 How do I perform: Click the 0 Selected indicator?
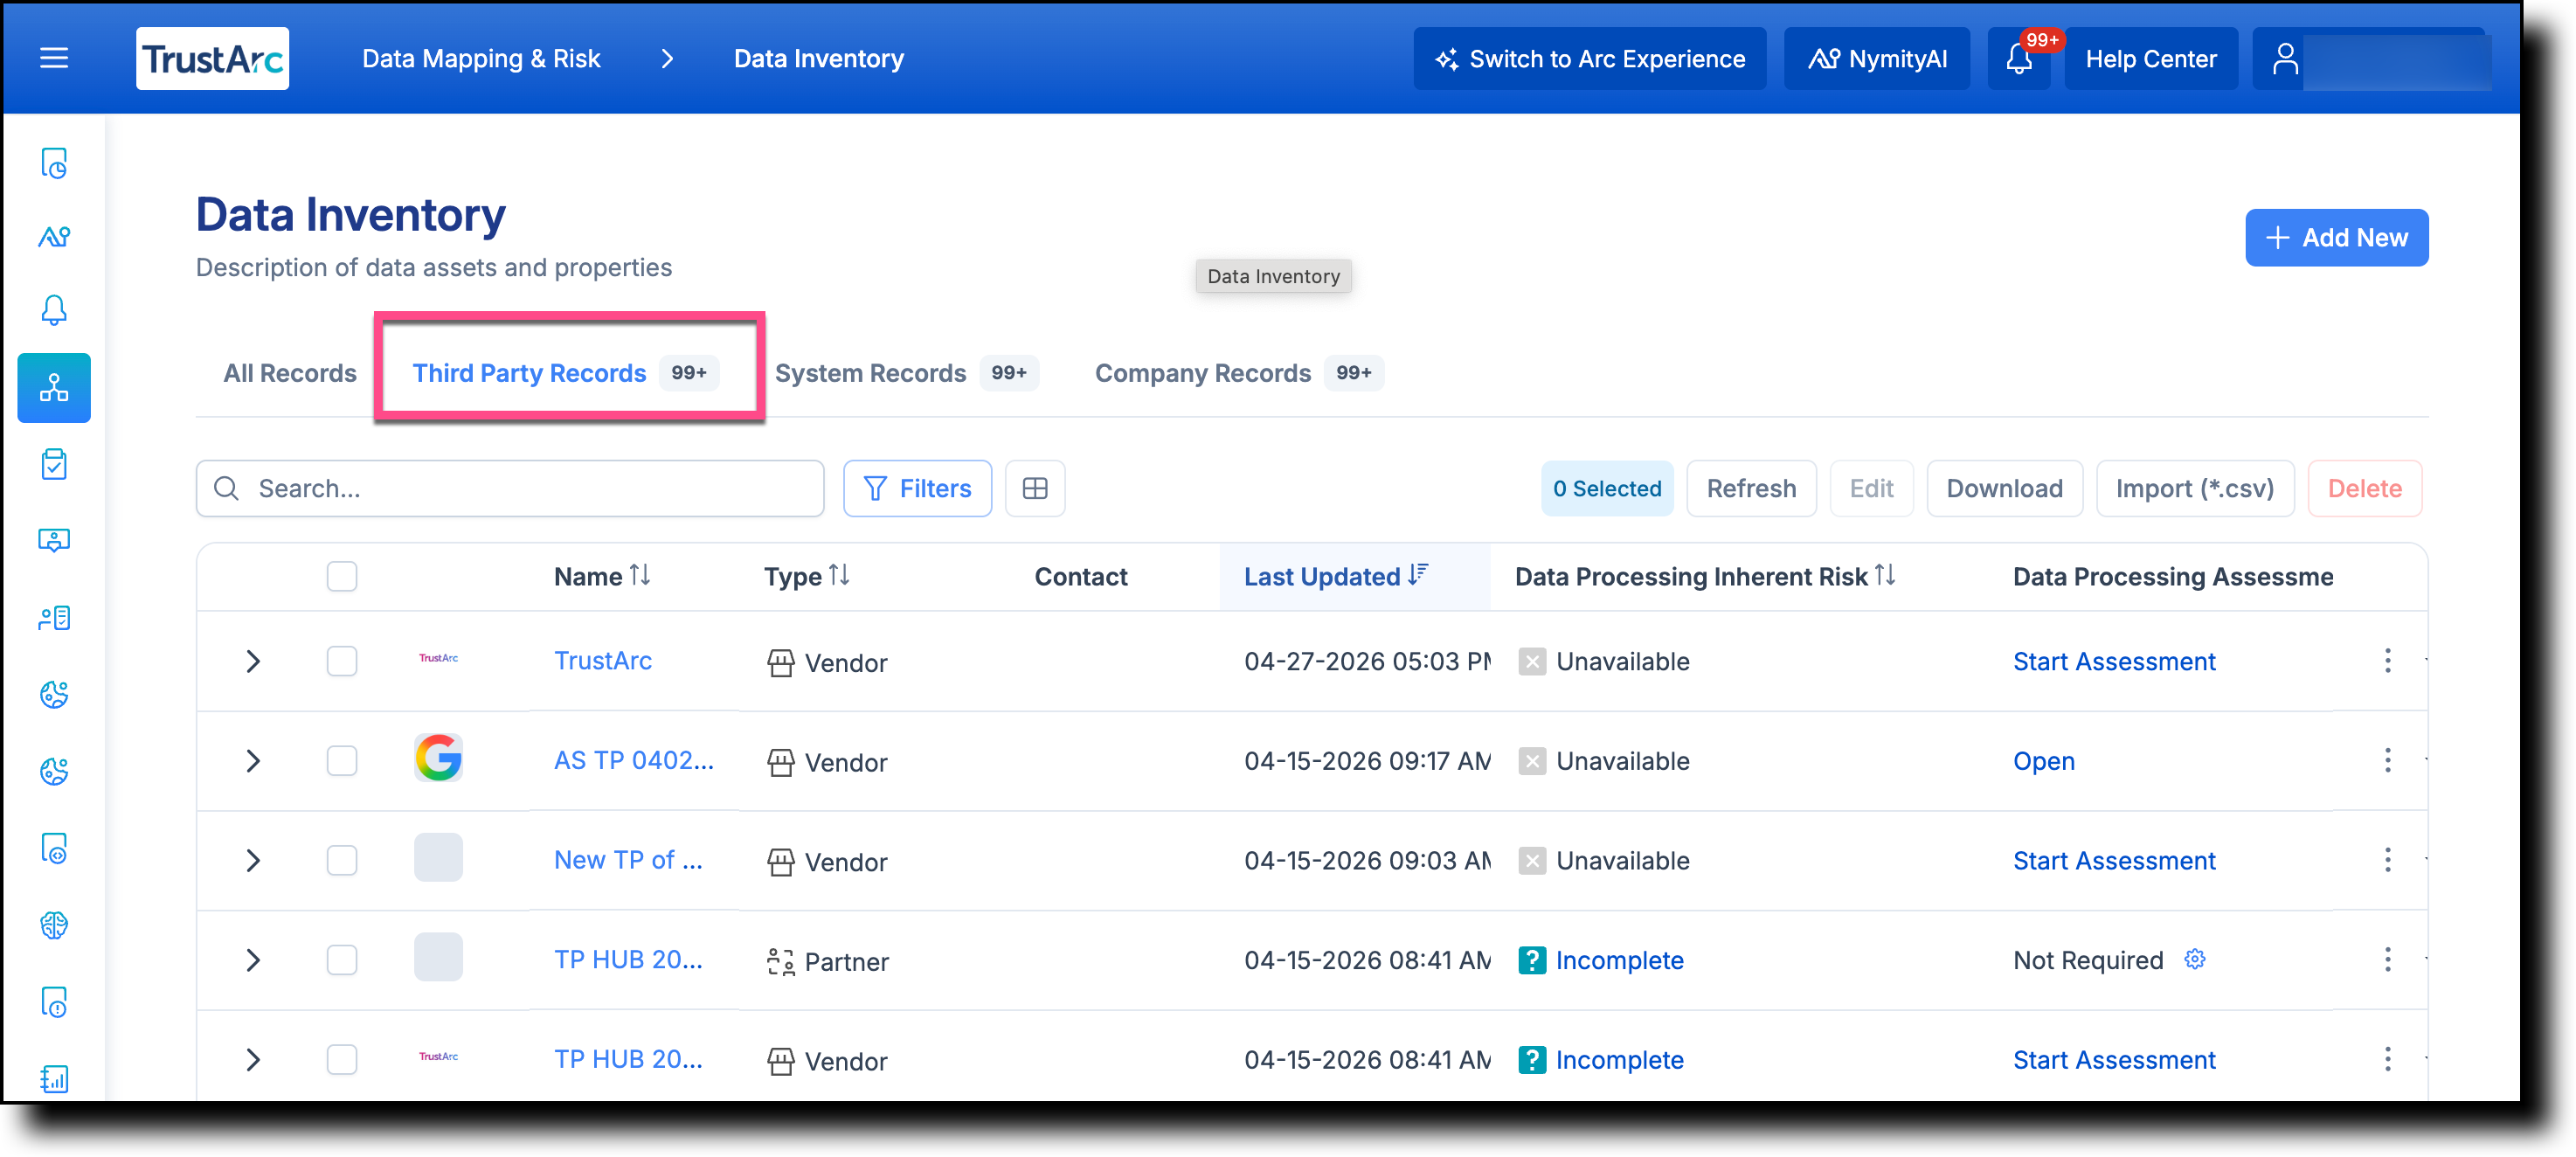[1606, 488]
